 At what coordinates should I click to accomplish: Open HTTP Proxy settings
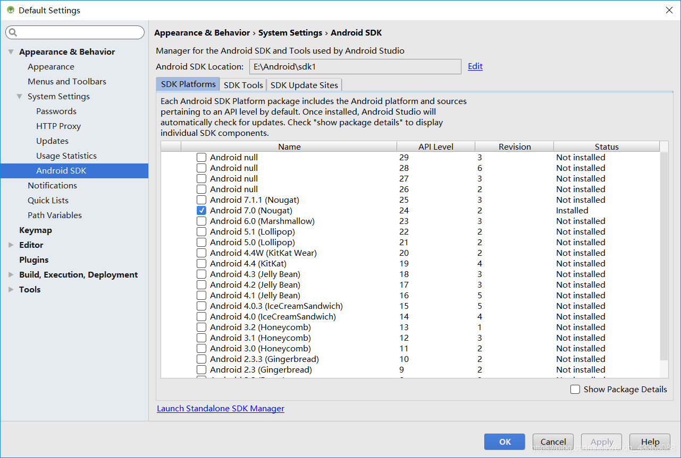pyautogui.click(x=58, y=126)
